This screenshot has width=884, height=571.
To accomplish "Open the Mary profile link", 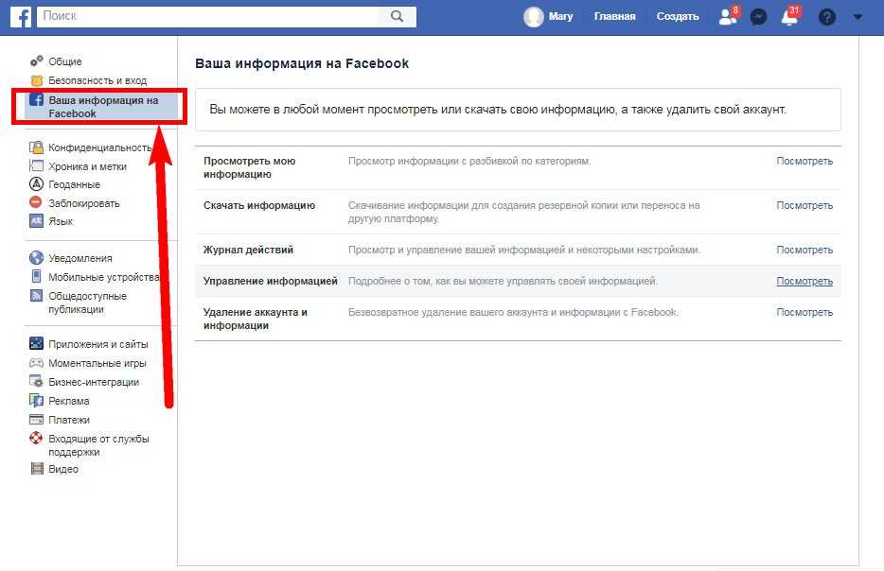I will point(560,16).
